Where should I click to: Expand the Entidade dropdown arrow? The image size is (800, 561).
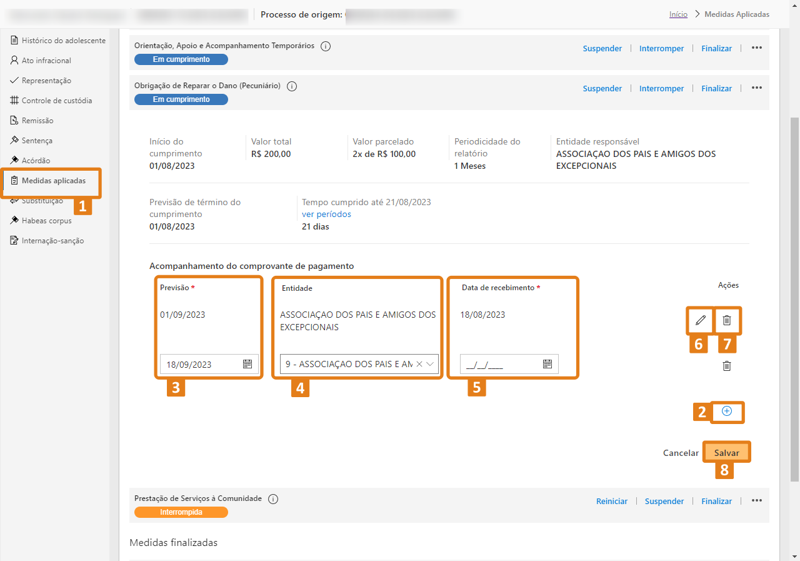(431, 364)
